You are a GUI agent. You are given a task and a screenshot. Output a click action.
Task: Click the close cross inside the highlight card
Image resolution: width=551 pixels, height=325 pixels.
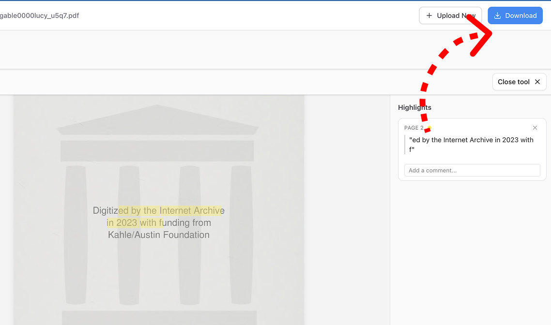pos(535,128)
